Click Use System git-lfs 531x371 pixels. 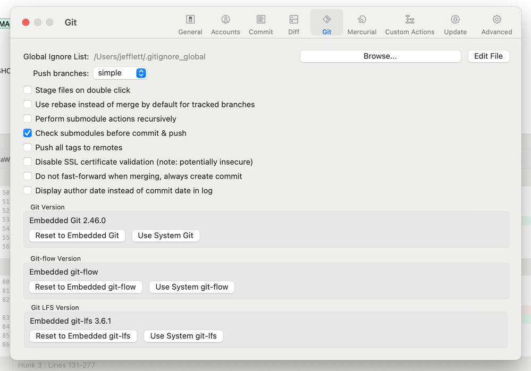click(x=183, y=336)
